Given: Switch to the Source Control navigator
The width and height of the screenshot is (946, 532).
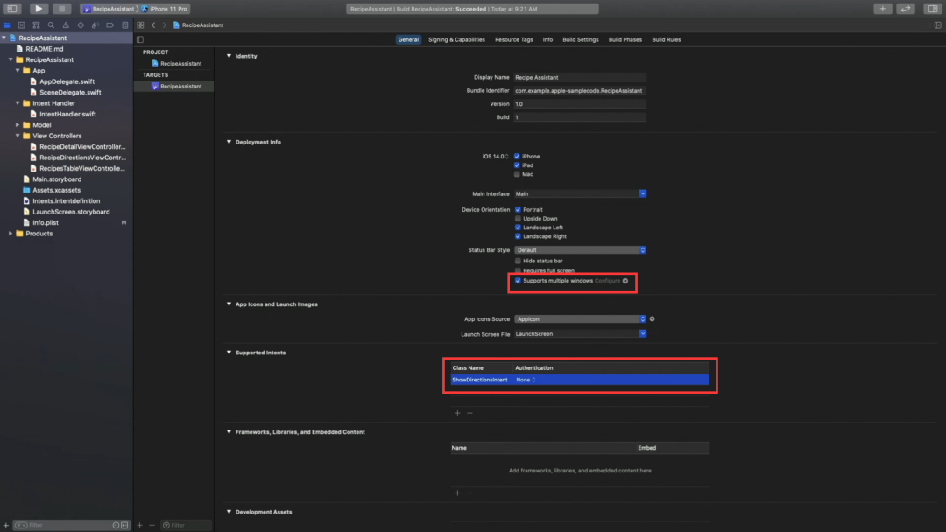Looking at the screenshot, I should 21,25.
